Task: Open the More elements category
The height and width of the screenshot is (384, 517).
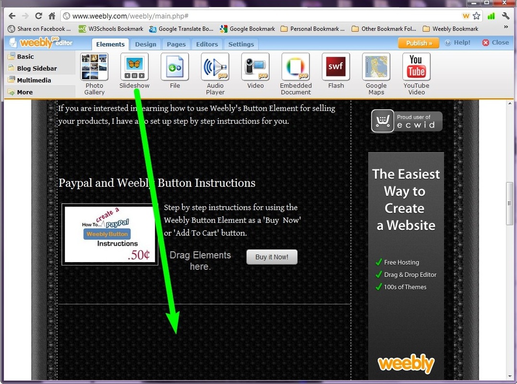Action: click(x=39, y=92)
